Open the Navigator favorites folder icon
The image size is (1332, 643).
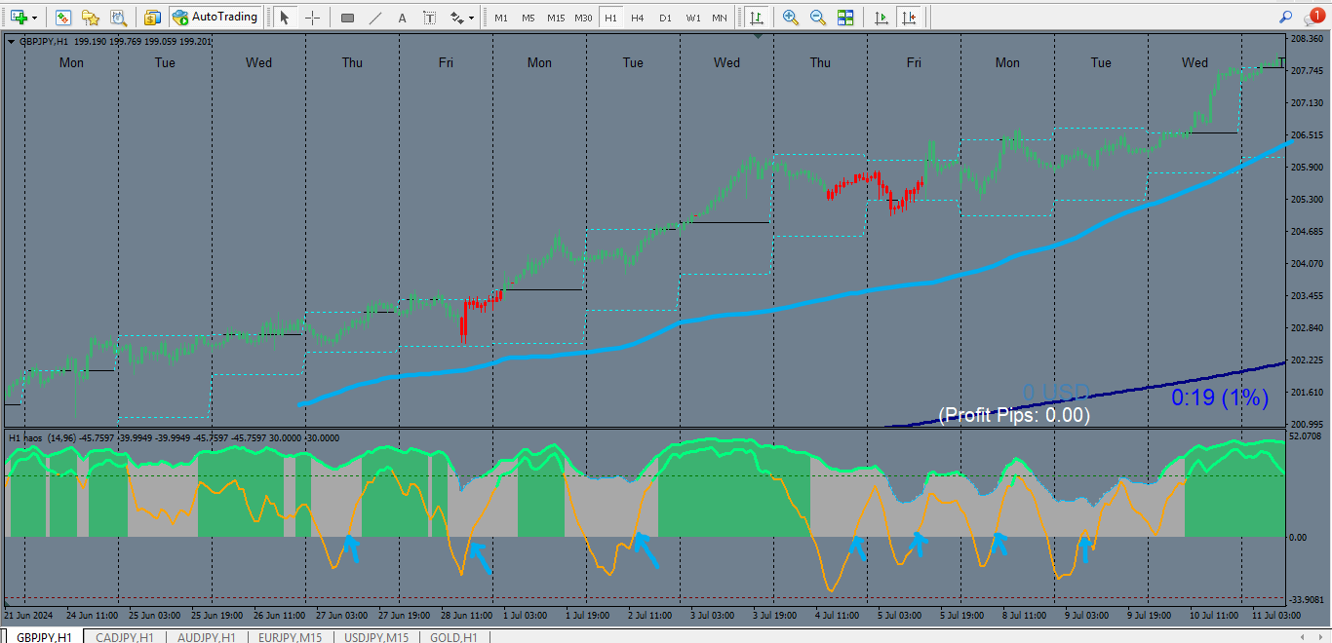click(91, 18)
